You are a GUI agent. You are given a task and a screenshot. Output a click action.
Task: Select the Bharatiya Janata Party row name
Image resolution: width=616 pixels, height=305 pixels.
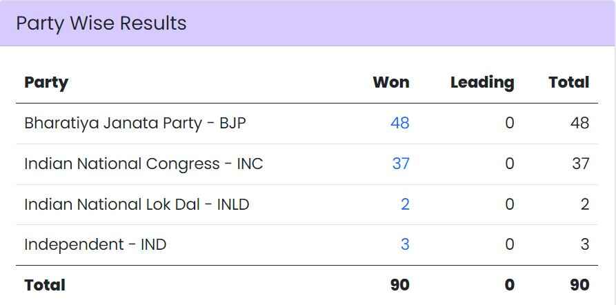135,123
